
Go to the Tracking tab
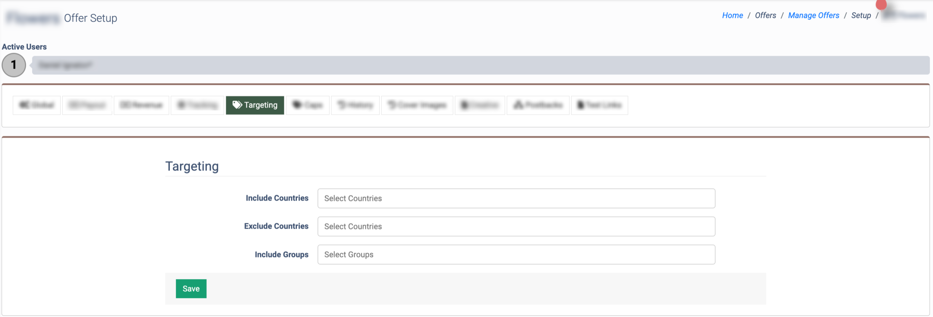[197, 105]
